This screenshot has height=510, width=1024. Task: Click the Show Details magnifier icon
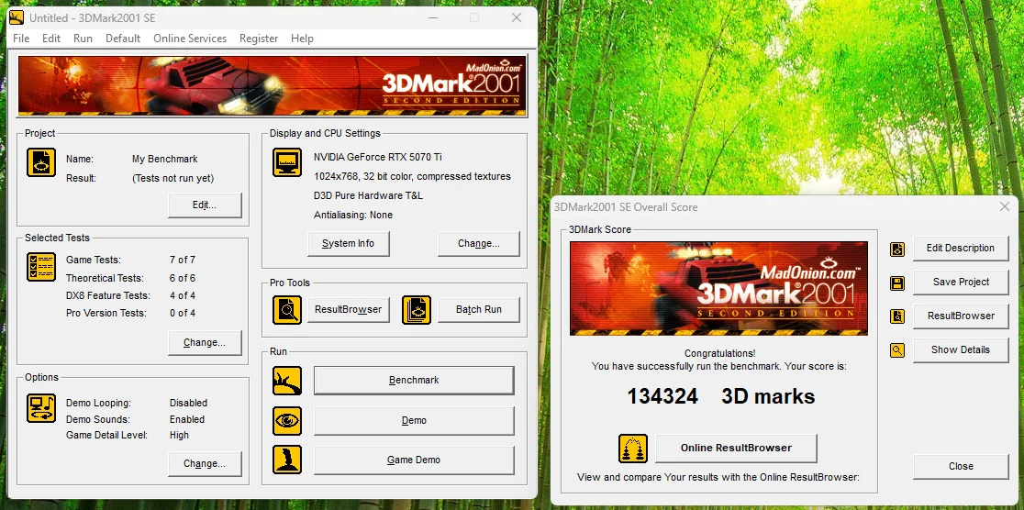897,350
